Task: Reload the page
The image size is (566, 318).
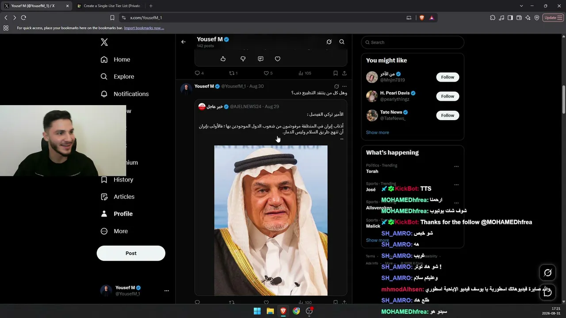Action: (23, 18)
